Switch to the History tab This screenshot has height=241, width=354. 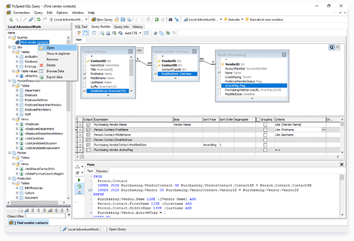click(137, 27)
